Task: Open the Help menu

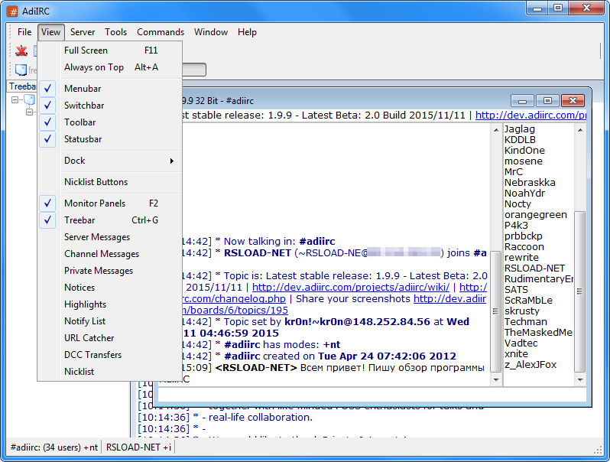Action: tap(247, 32)
